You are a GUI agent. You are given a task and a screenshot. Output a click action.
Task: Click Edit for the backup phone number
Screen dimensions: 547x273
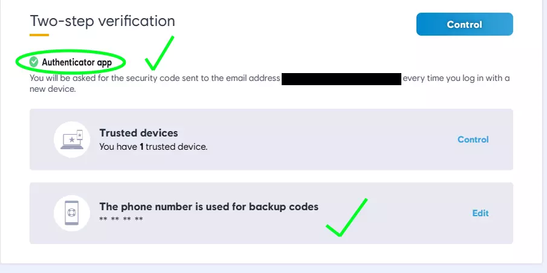480,213
